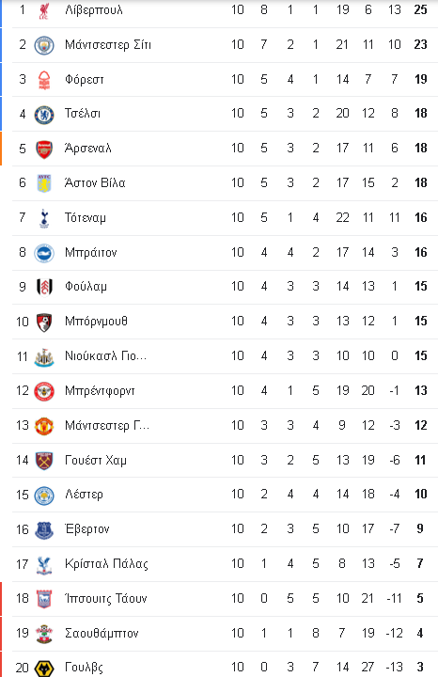Open the Μπόρνμουθ team link
This screenshot has width=438, height=677.
[96, 322]
